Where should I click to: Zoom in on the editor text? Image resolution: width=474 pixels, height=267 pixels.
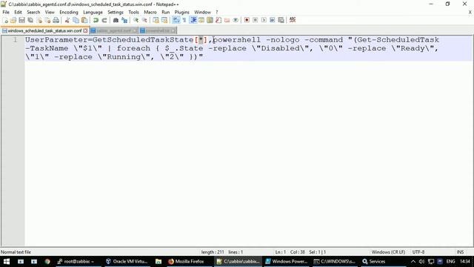point(136,20)
